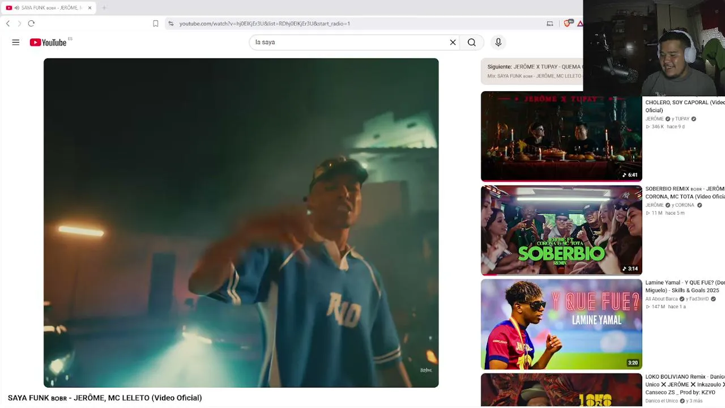Click the streamer webcam overlay
The image size is (725, 408).
click(654, 49)
